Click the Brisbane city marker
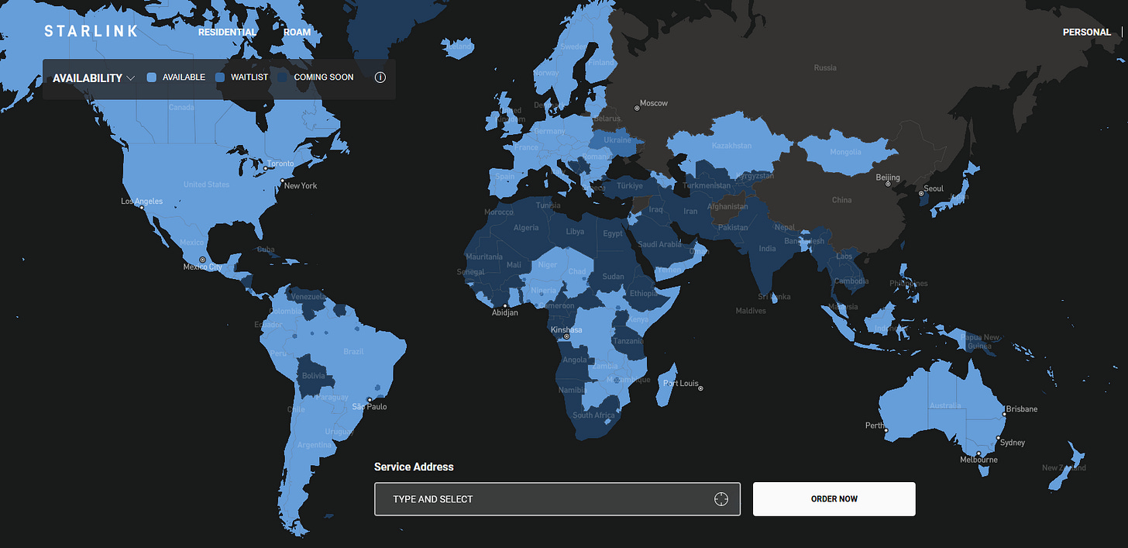 tap(1004, 415)
